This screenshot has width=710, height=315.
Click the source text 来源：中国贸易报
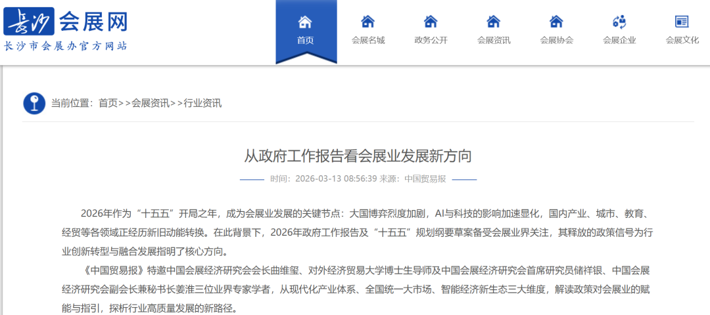coord(412,179)
